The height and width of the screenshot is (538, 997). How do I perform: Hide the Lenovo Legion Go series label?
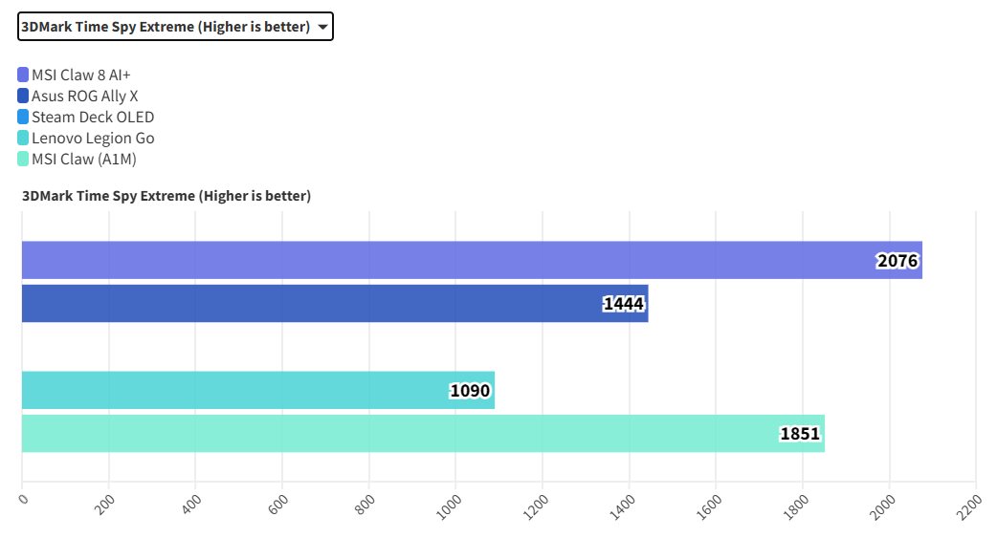pyautogui.click(x=92, y=138)
